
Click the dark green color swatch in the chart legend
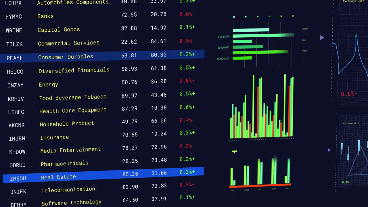(269, 17)
